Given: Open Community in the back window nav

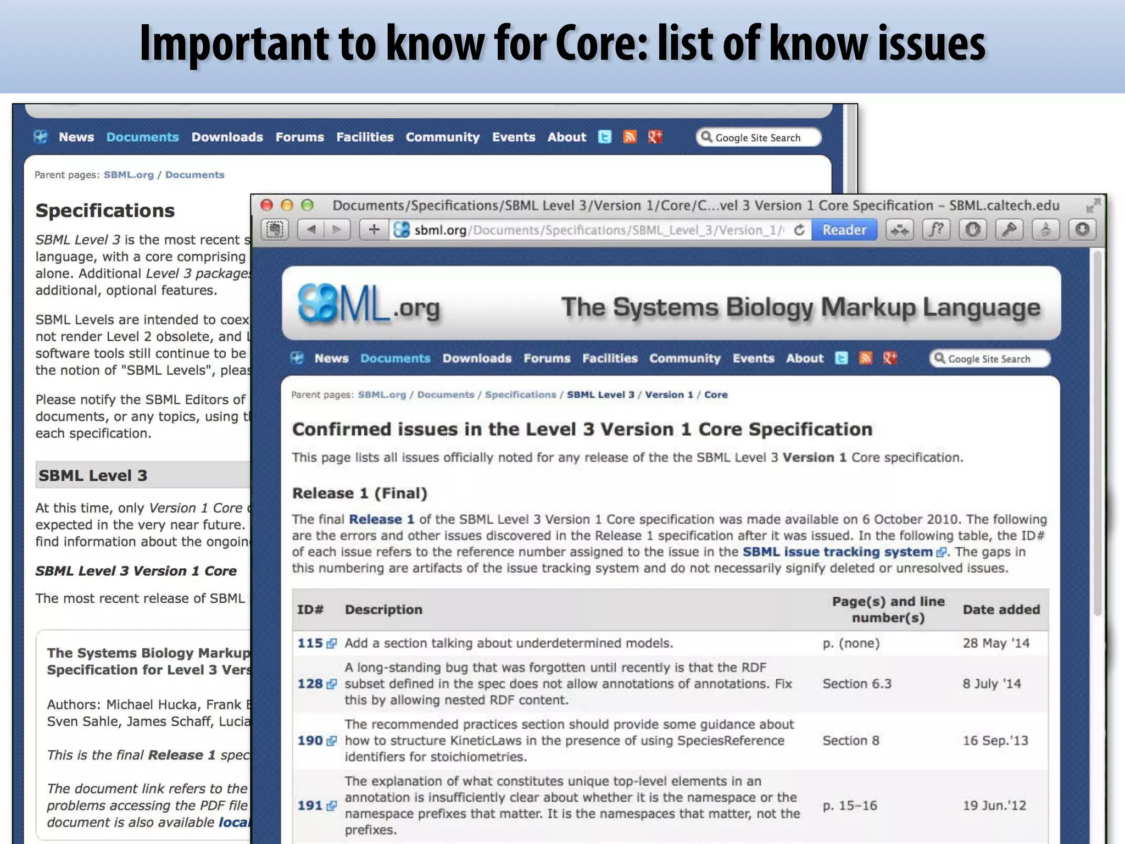Looking at the screenshot, I should [442, 137].
